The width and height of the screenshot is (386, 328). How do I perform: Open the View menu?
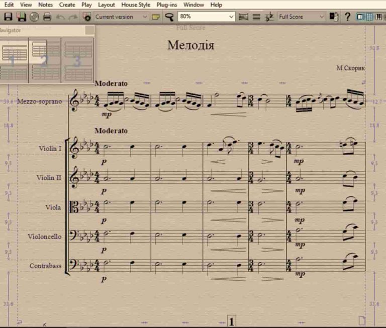pyautogui.click(x=26, y=5)
